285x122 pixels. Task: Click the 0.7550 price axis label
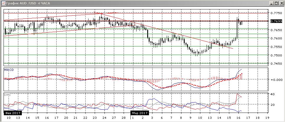pyautogui.click(x=276, y=47)
